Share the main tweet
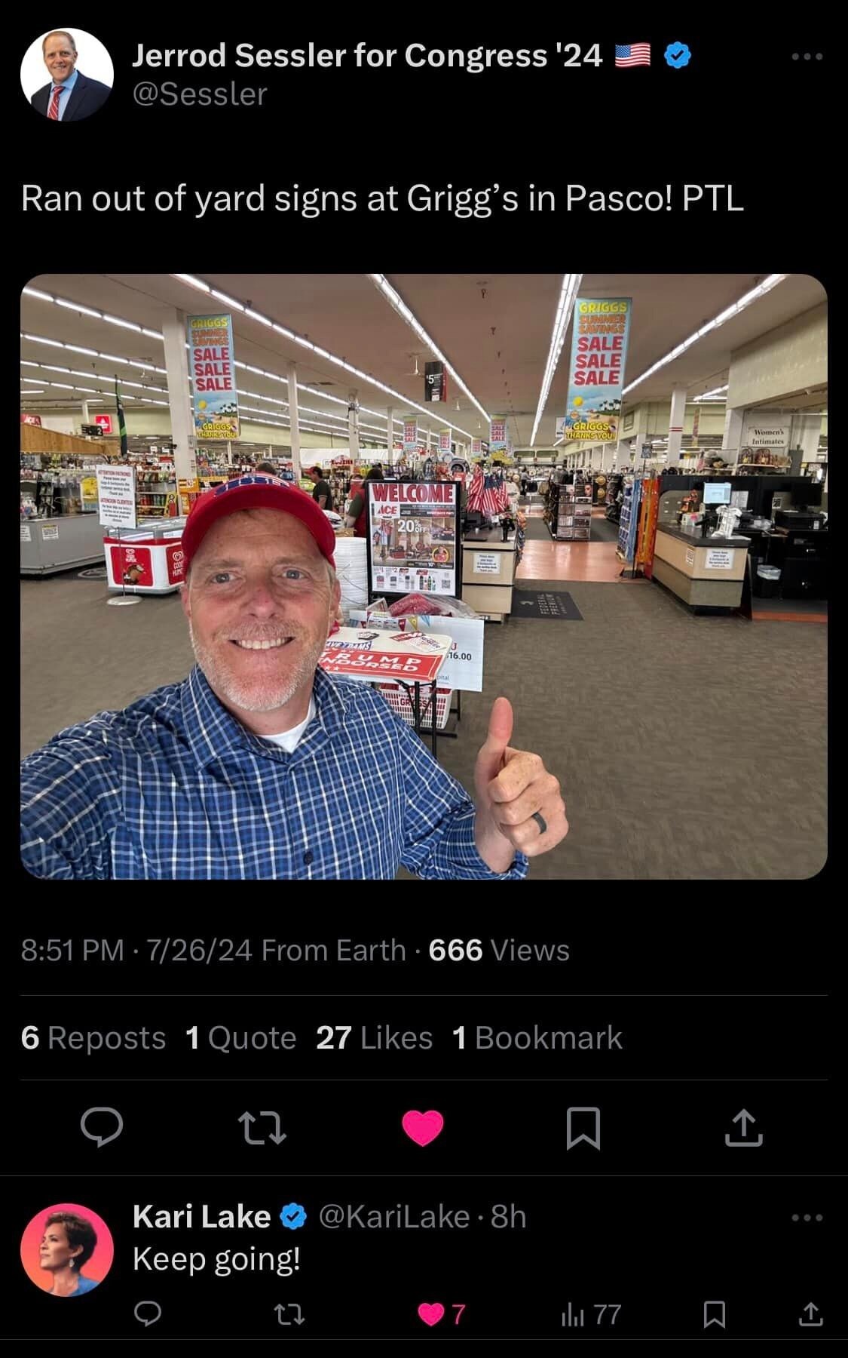848x1358 pixels. tap(744, 1127)
